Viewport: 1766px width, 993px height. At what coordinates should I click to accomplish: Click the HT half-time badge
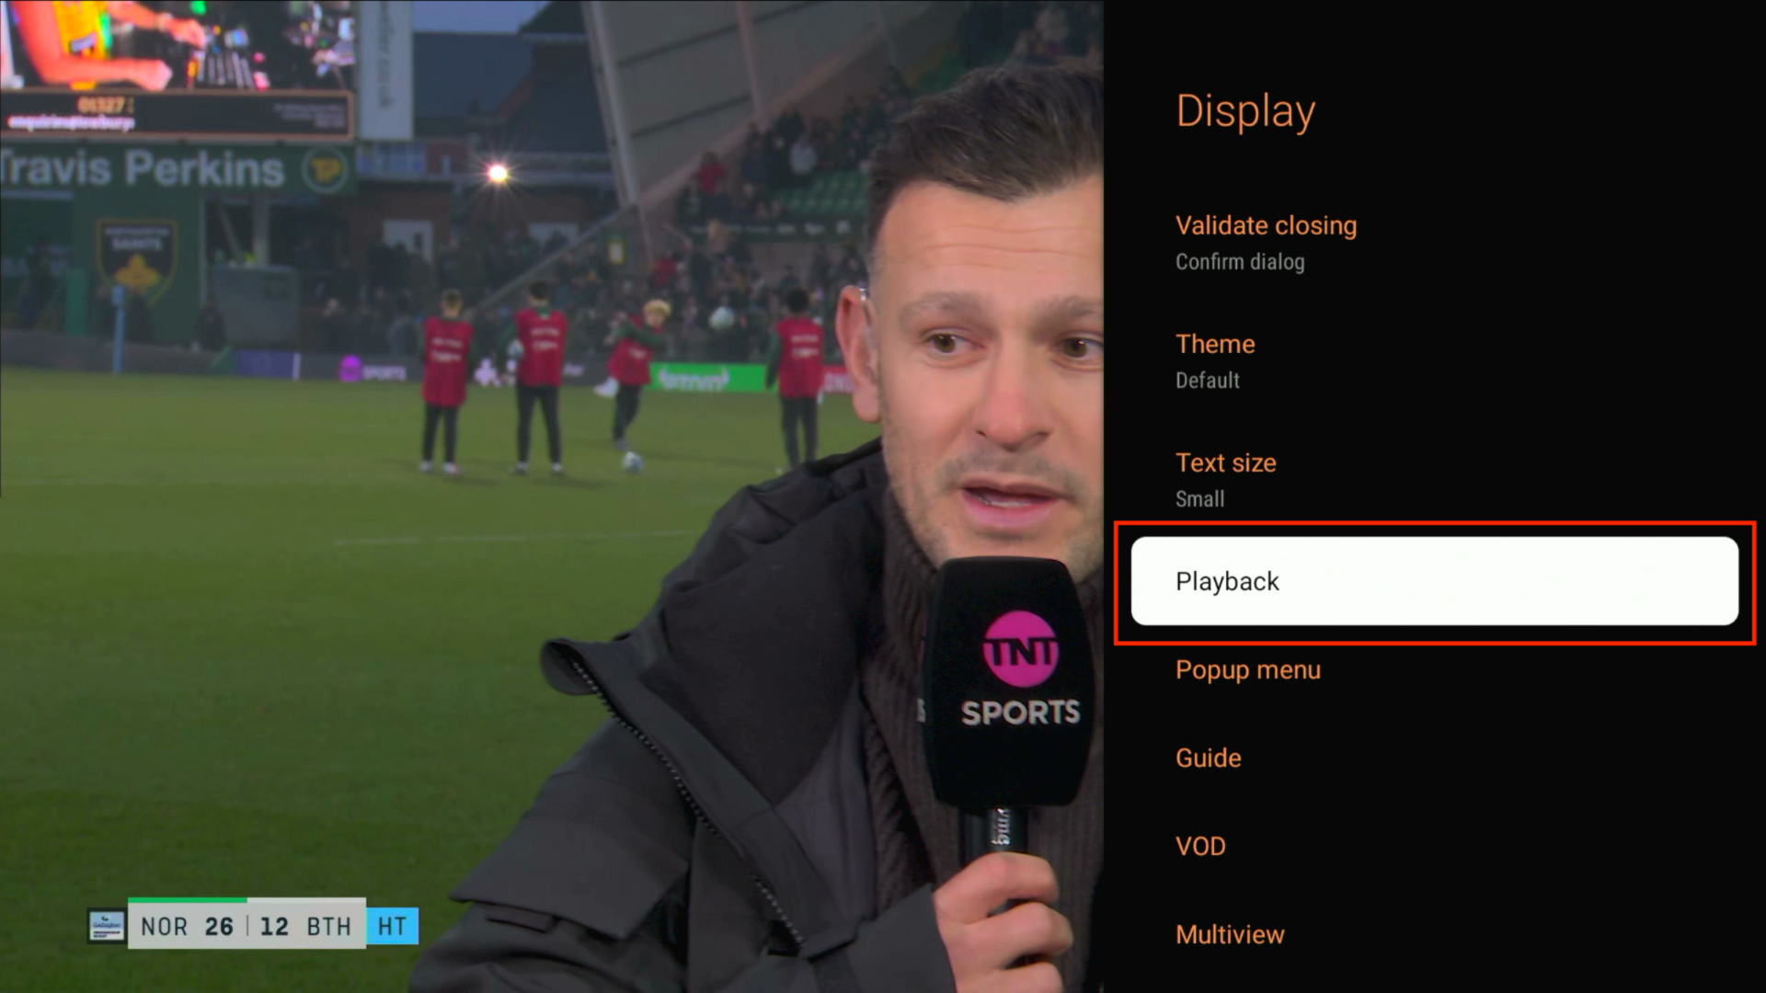click(392, 926)
